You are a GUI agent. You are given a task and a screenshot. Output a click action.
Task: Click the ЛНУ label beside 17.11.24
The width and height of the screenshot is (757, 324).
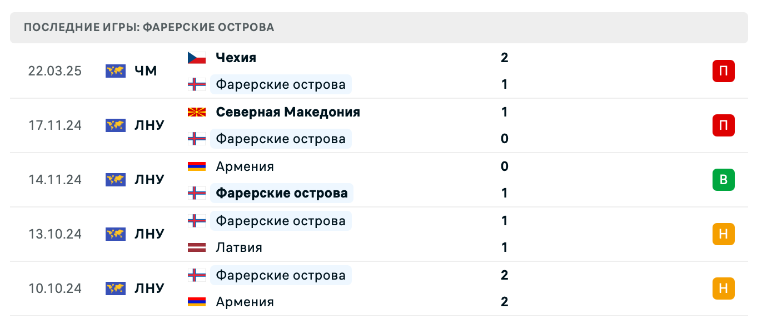tap(150, 125)
